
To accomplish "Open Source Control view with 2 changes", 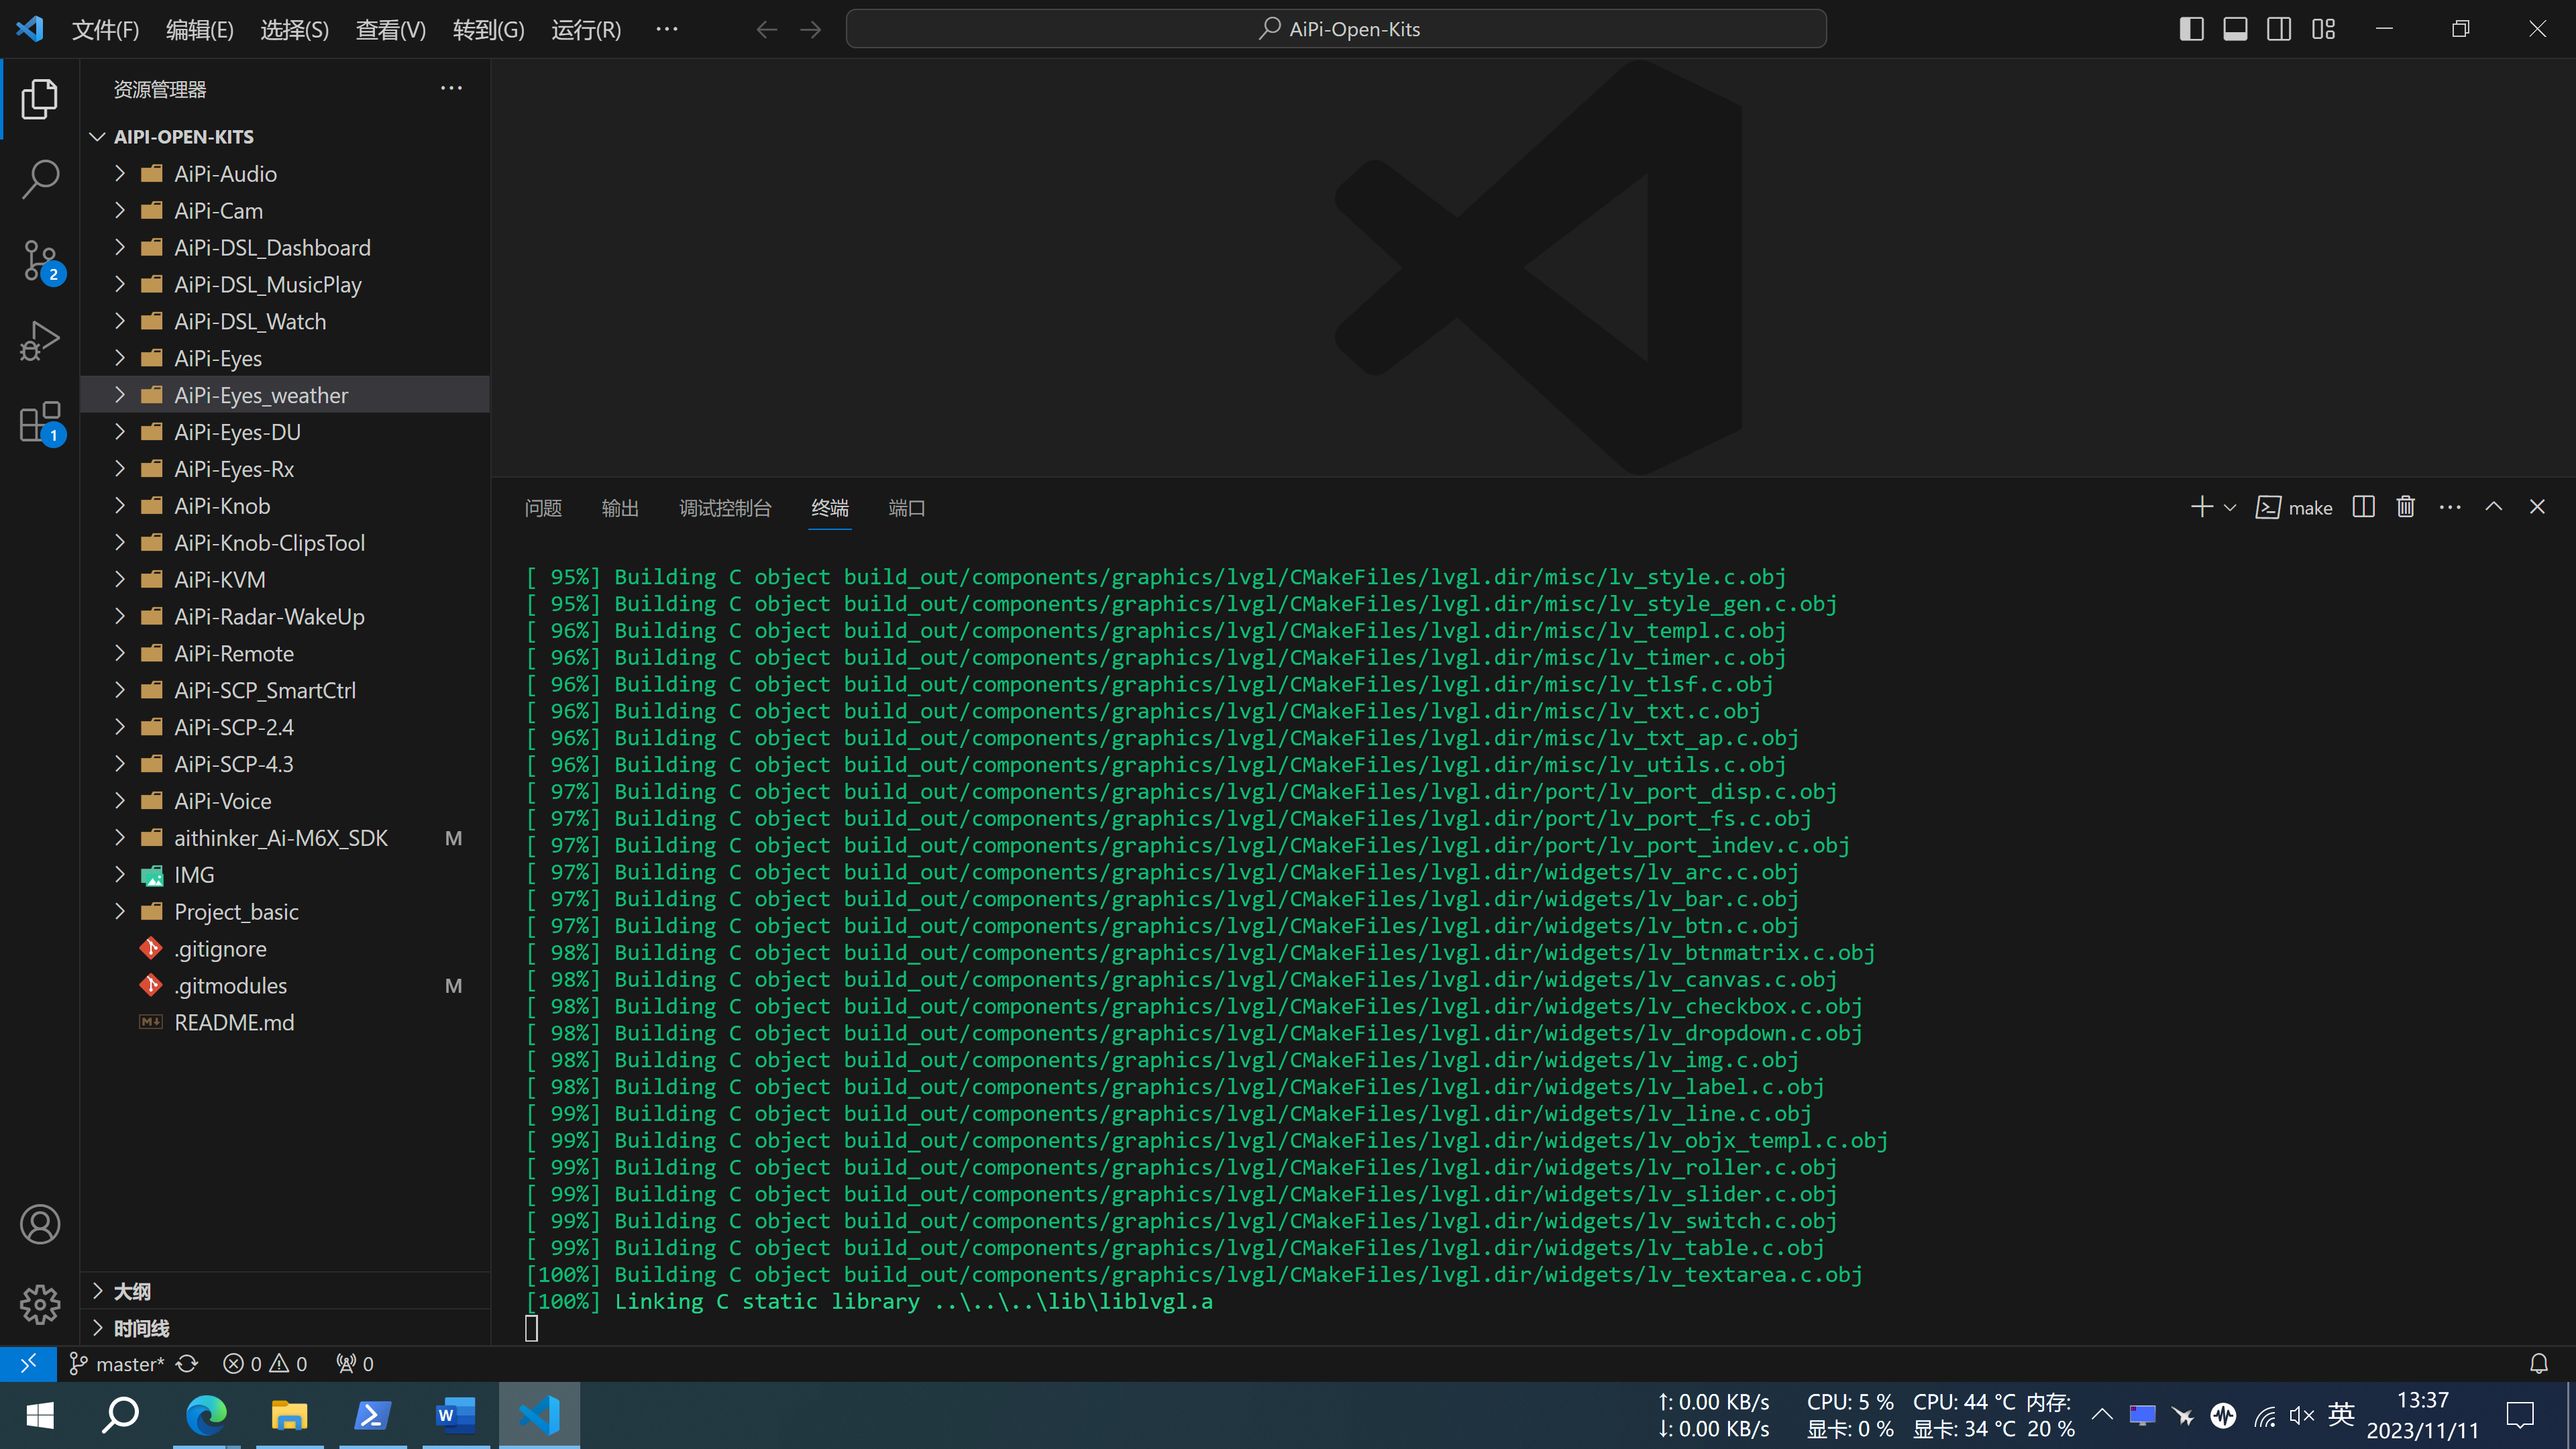I will [x=40, y=261].
